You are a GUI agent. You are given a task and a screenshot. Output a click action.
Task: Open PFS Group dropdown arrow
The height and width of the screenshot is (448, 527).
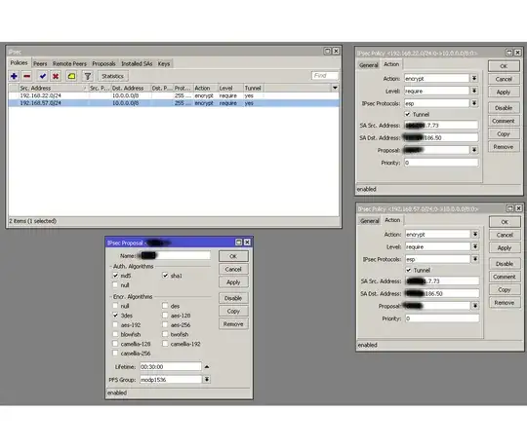click(x=207, y=379)
